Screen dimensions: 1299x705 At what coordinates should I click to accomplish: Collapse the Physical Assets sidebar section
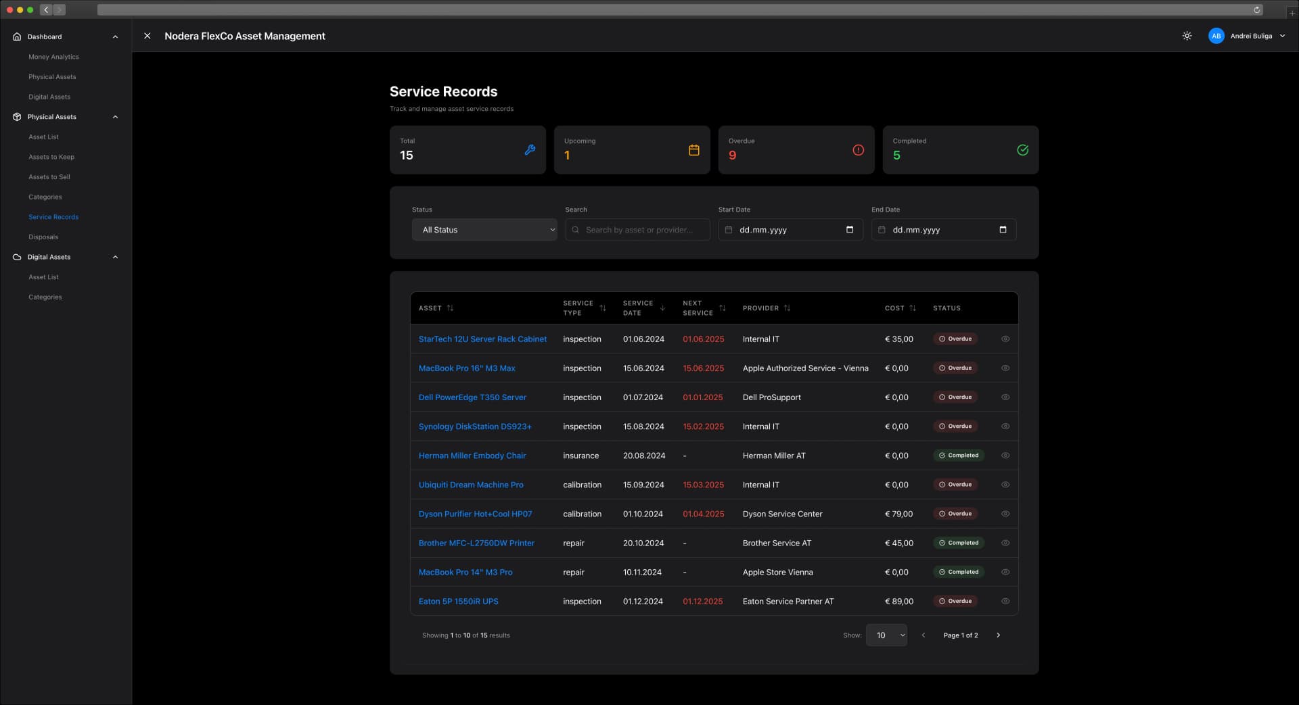115,117
